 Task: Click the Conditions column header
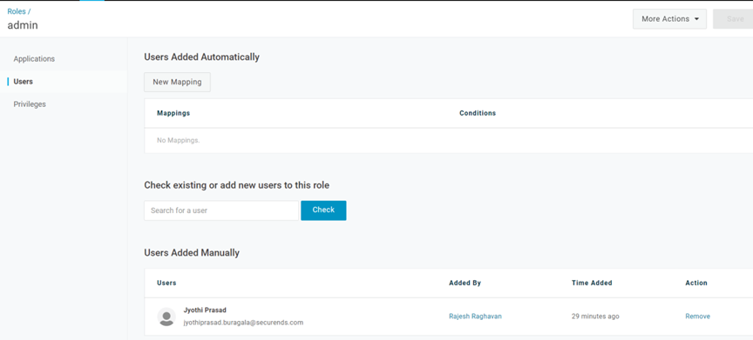[x=478, y=114]
